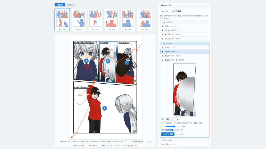The width and height of the screenshot is (266, 149).
Task: Open コマ2 ポーズ01 女01 あごに手 editor
Action: click(185, 56)
